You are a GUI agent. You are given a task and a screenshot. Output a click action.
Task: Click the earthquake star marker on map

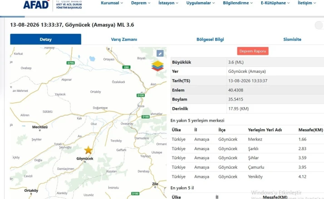(x=88, y=150)
